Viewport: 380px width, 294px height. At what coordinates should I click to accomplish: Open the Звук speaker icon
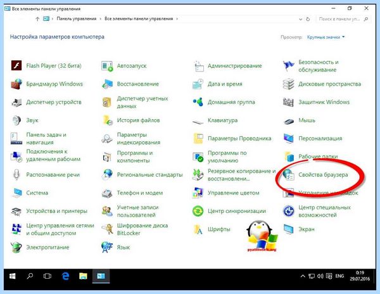coord(16,120)
